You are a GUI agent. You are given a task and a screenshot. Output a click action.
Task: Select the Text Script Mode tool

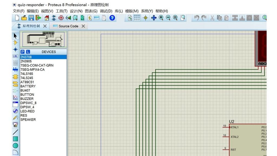[x=15, y=63]
